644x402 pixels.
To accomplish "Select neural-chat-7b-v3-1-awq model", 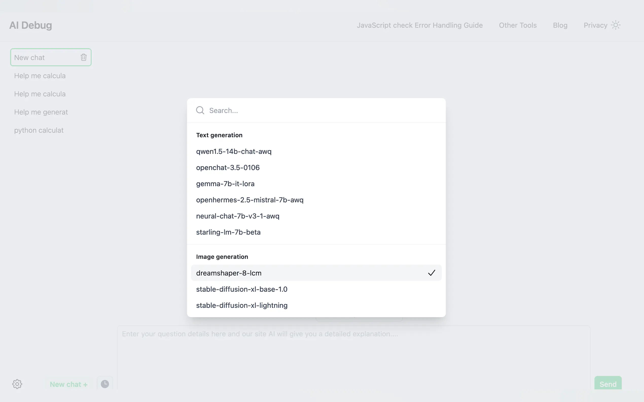I will pos(238,216).
